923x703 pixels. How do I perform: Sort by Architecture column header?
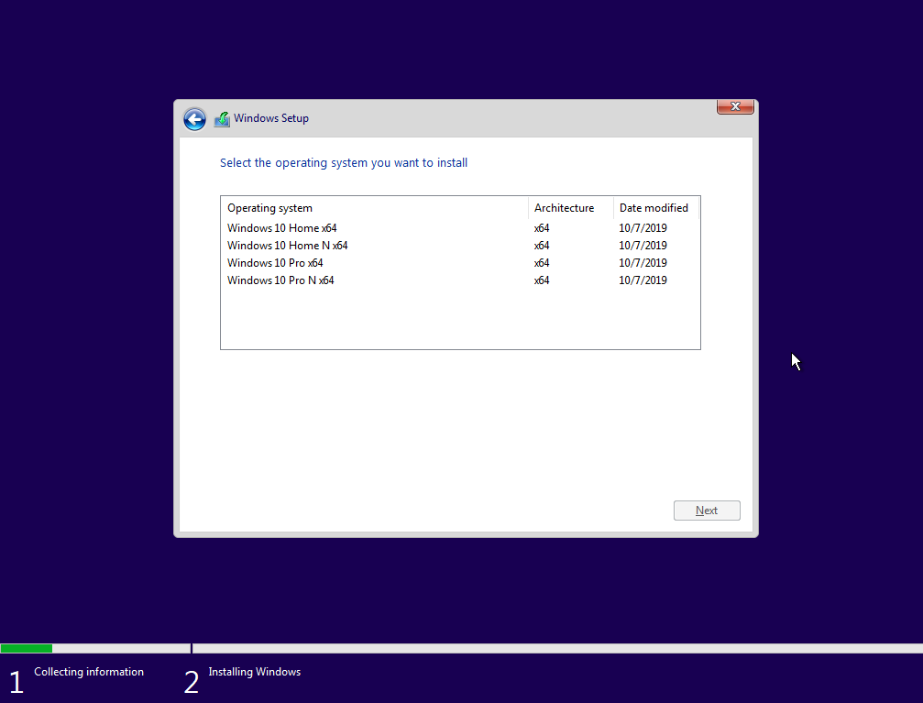click(571, 208)
